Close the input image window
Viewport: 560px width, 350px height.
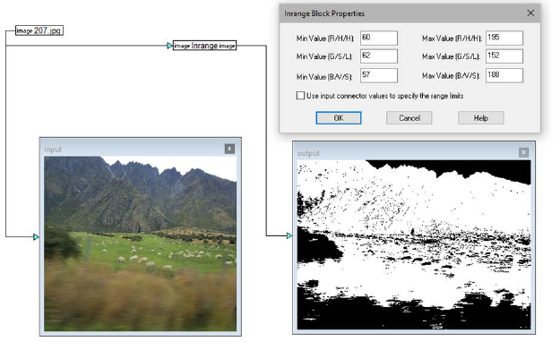pos(229,149)
